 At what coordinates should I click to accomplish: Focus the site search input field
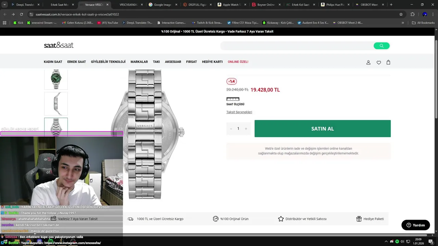tap(297, 46)
